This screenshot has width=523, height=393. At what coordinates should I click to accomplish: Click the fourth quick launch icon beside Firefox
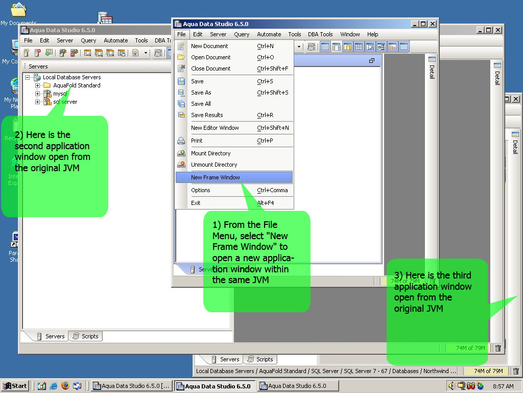tap(77, 386)
